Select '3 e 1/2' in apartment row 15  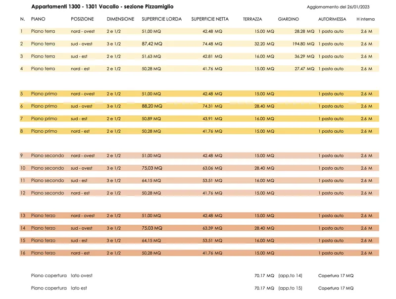click(114, 241)
